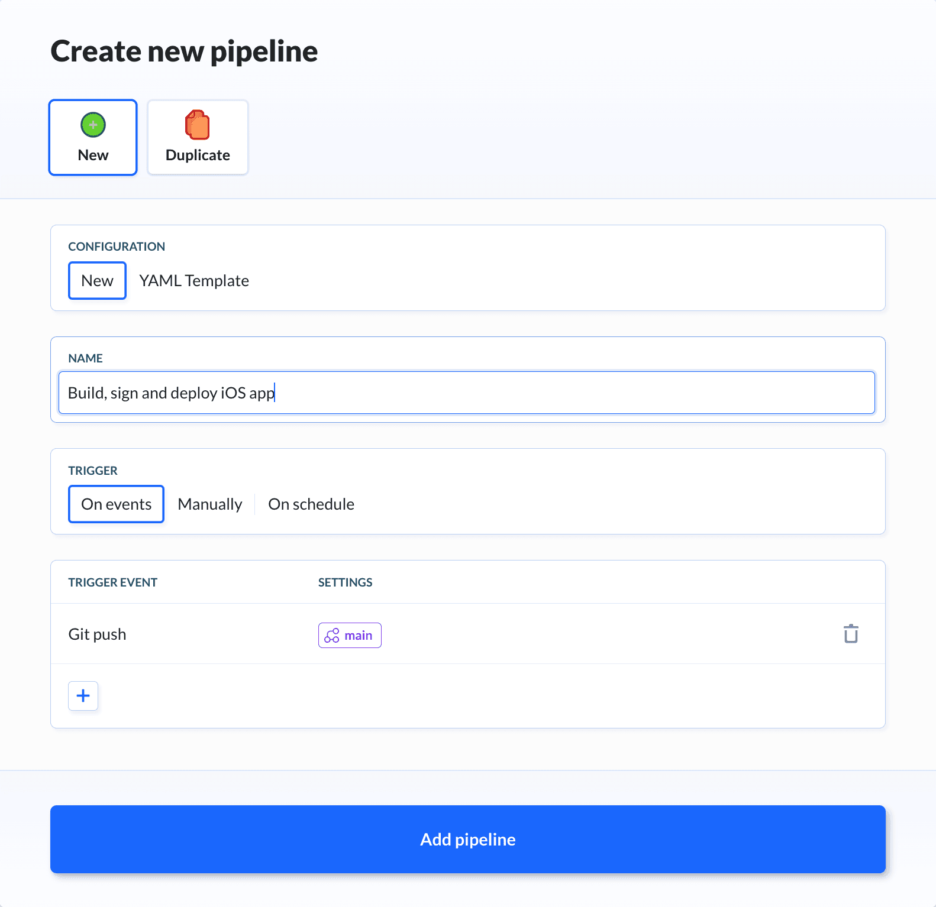Image resolution: width=936 pixels, height=907 pixels.
Task: Select the Duplicate creation mode
Action: tap(198, 137)
